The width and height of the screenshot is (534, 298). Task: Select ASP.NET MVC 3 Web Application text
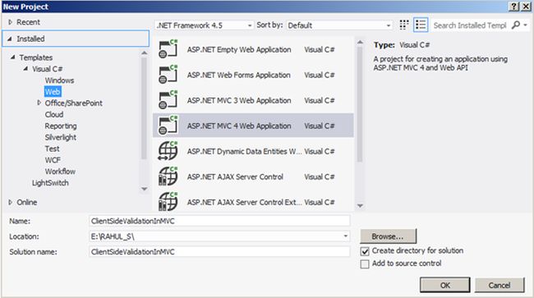[239, 101]
